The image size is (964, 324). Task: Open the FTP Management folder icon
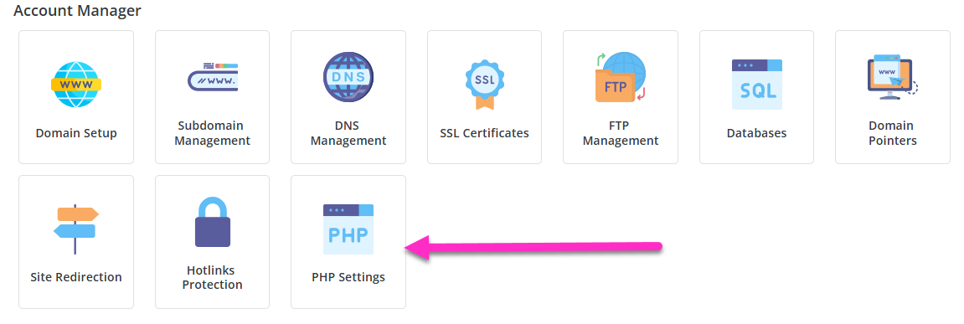pos(621,78)
